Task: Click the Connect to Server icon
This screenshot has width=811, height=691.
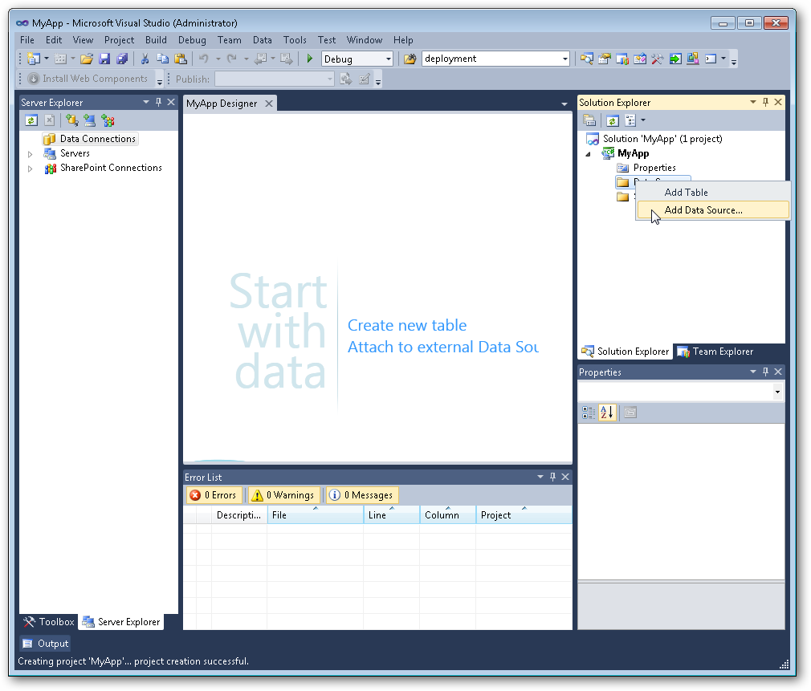Action: click(x=89, y=120)
